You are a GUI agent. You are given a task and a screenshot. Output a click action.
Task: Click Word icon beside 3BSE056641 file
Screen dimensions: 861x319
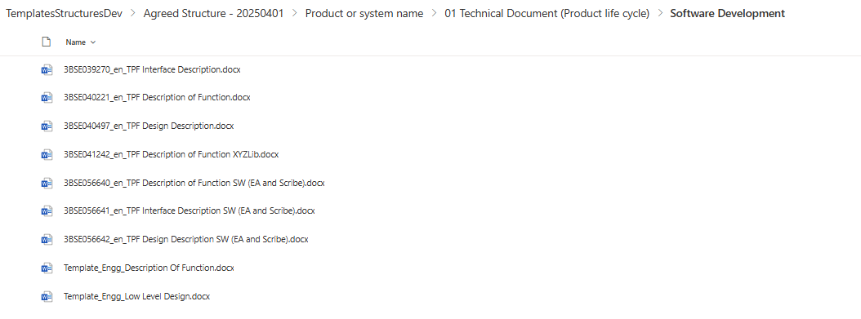[x=47, y=211]
